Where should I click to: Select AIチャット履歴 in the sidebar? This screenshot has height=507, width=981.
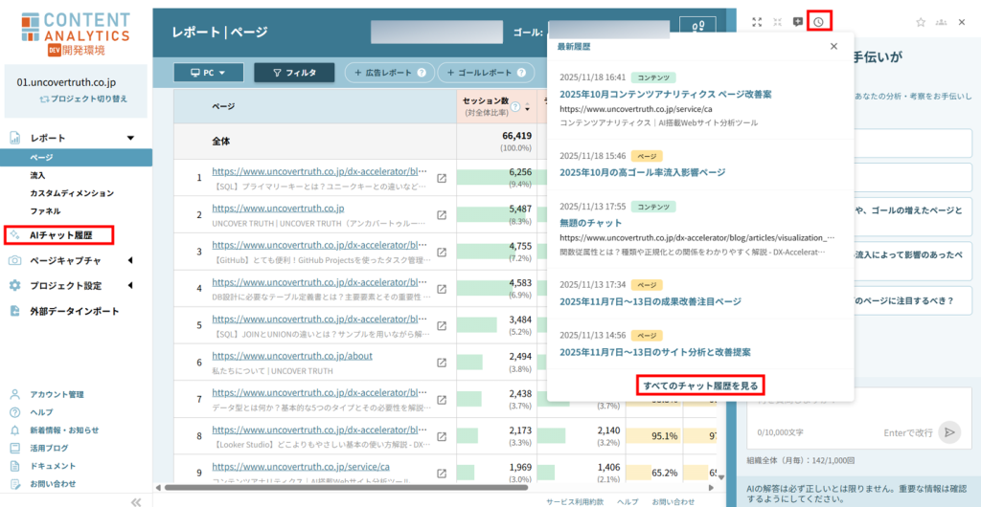pos(60,234)
